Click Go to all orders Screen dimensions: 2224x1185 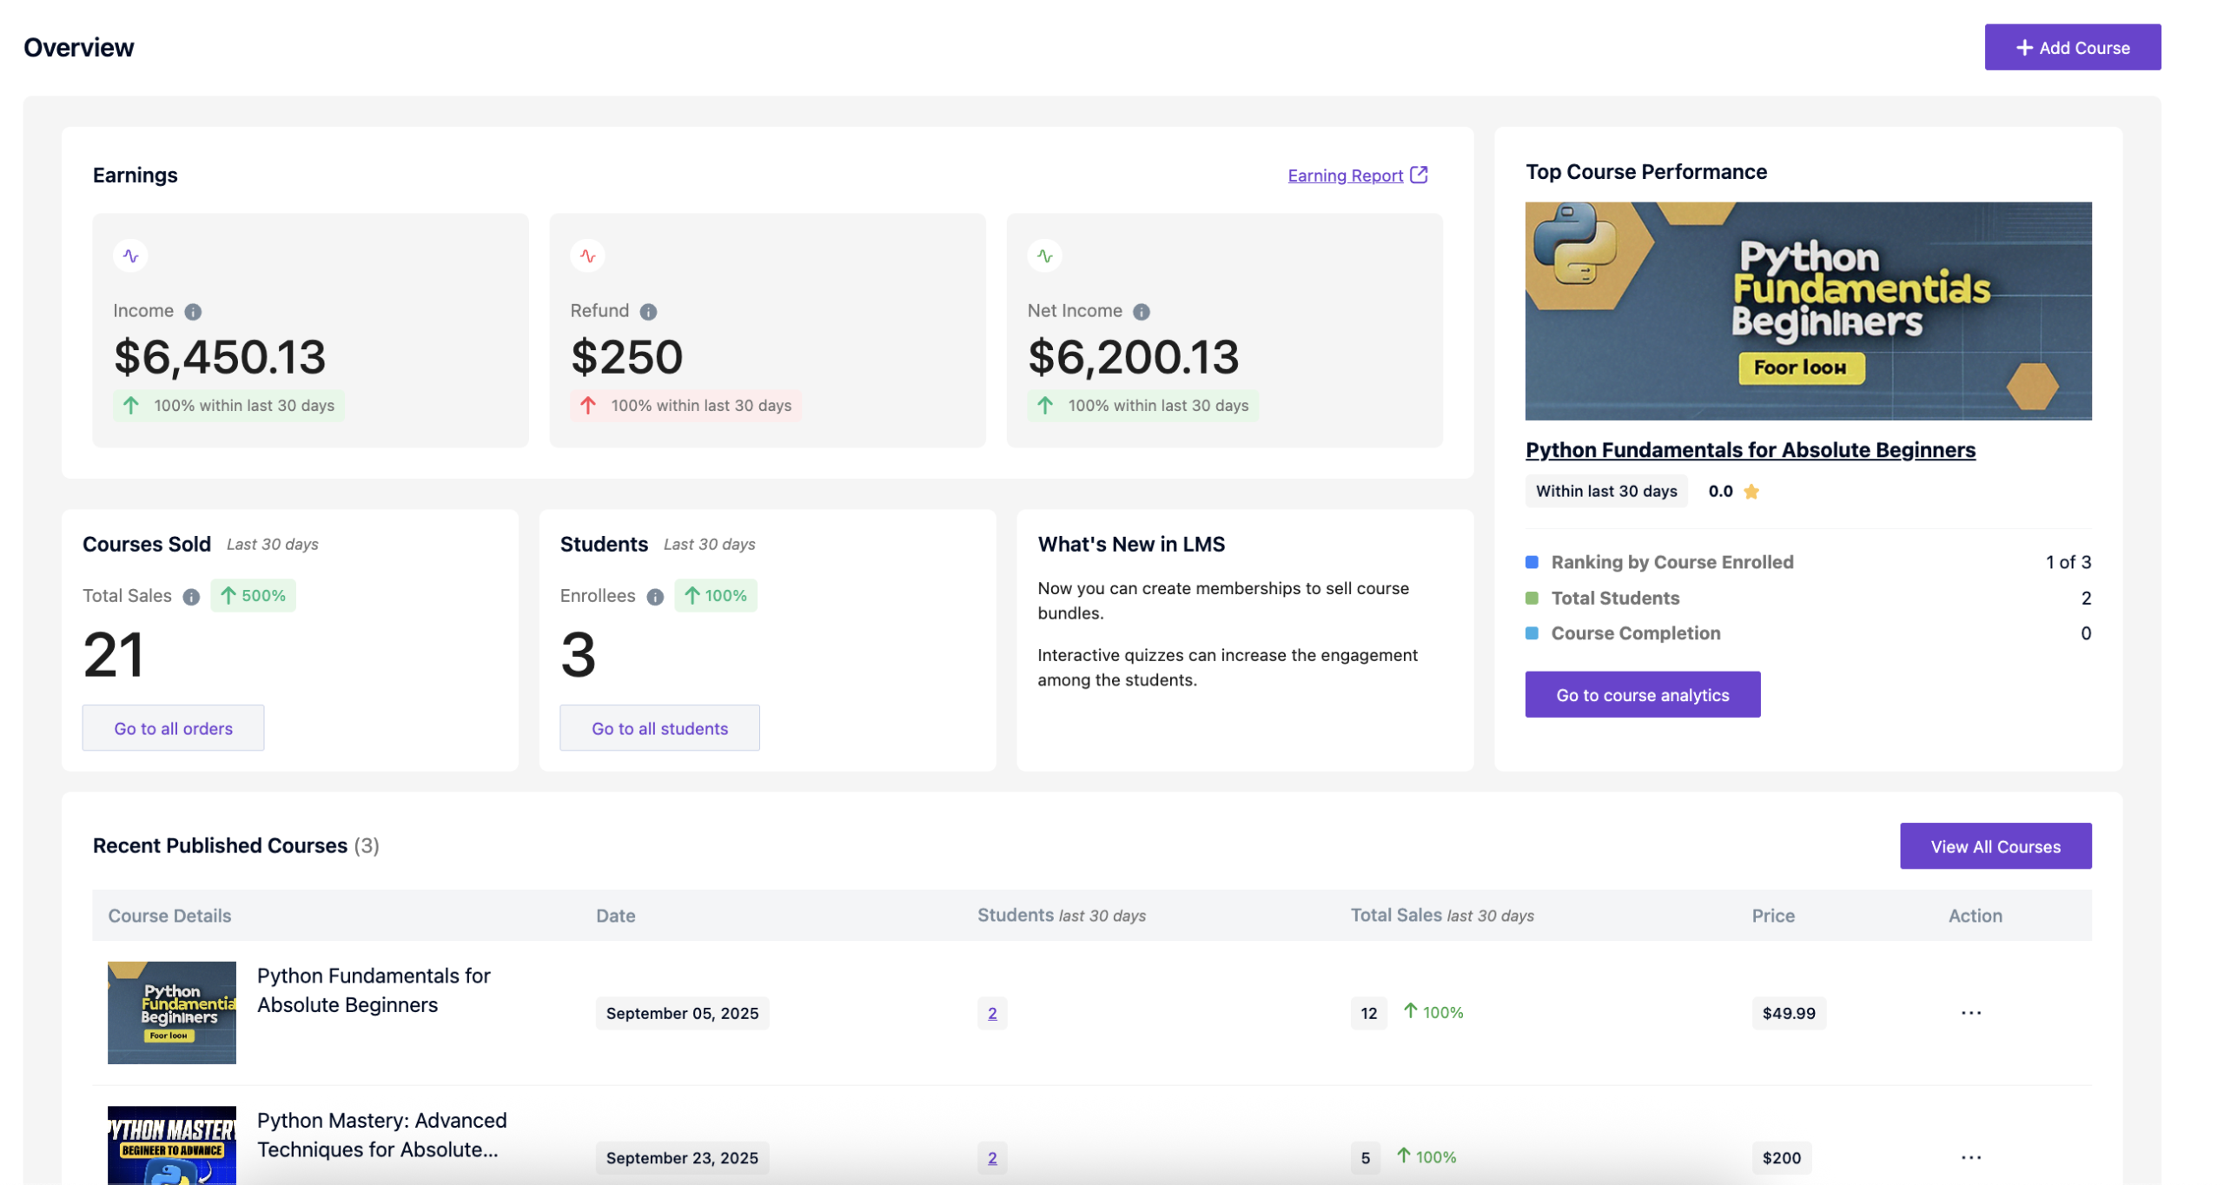[173, 729]
